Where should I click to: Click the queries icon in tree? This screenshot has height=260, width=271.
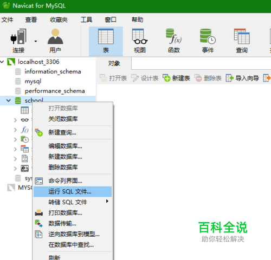pos(25,149)
